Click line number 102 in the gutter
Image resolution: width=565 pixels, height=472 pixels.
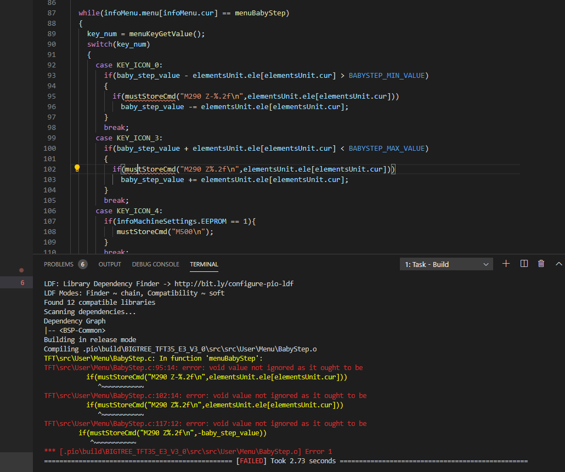(50, 169)
